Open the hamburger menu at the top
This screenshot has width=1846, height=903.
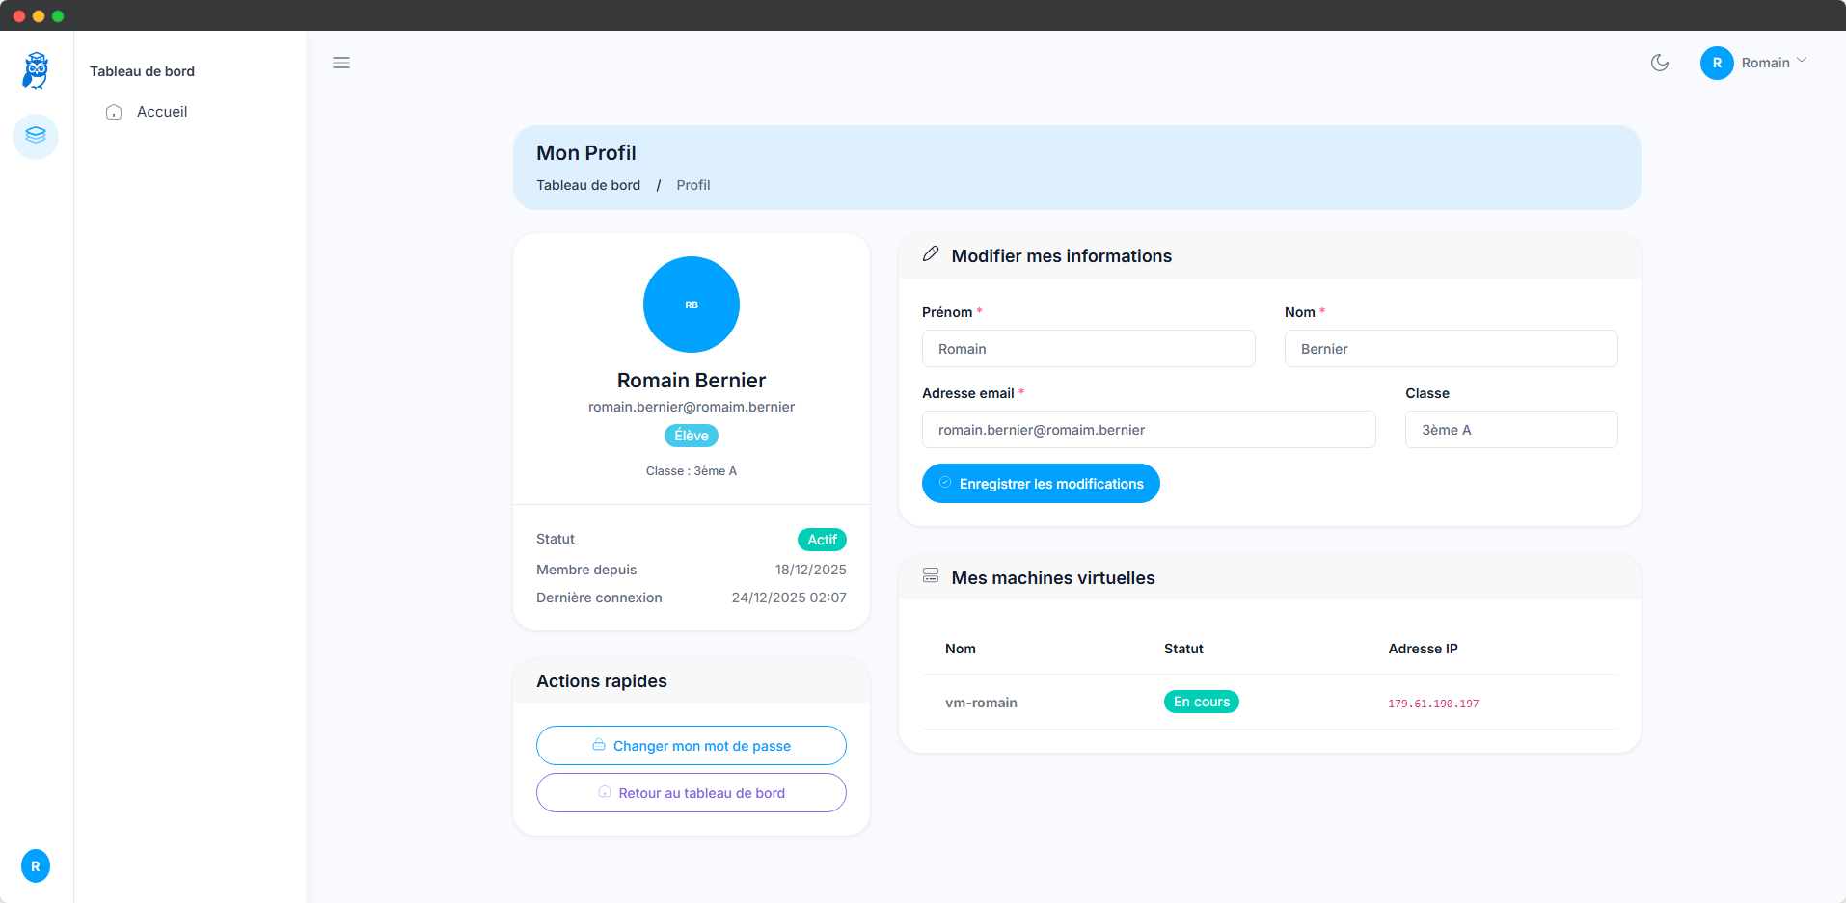coord(341,63)
